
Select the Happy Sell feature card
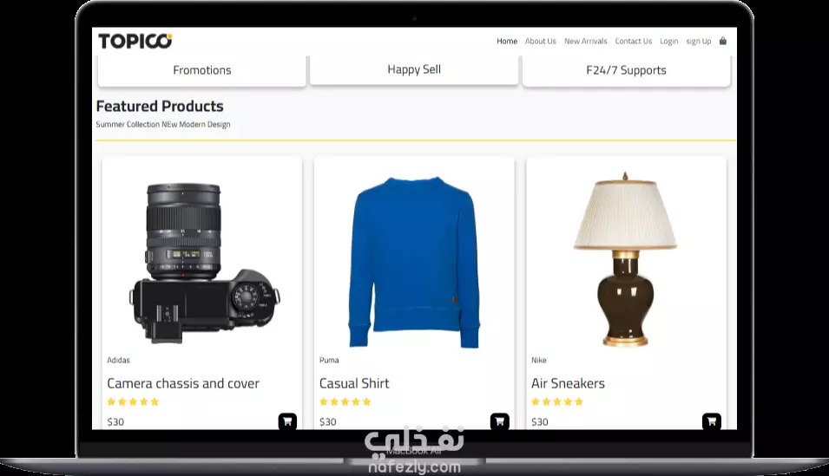pos(414,69)
